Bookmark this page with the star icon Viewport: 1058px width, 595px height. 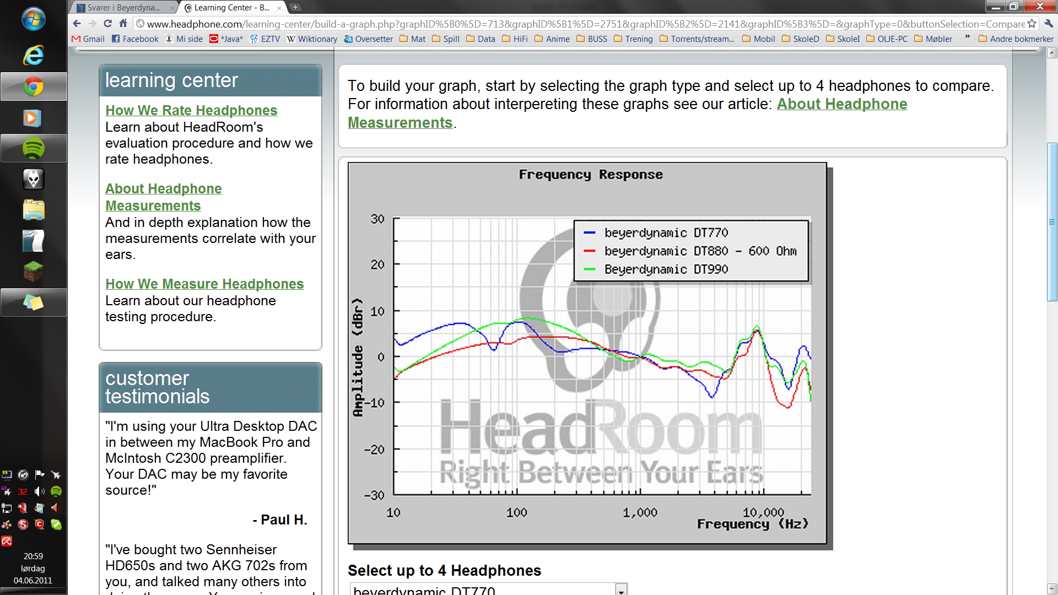click(x=1032, y=24)
